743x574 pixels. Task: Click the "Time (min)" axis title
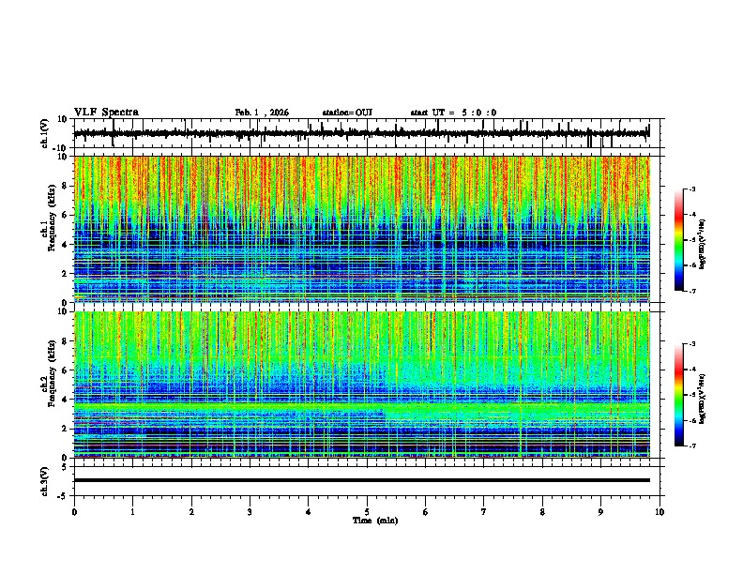[375, 521]
